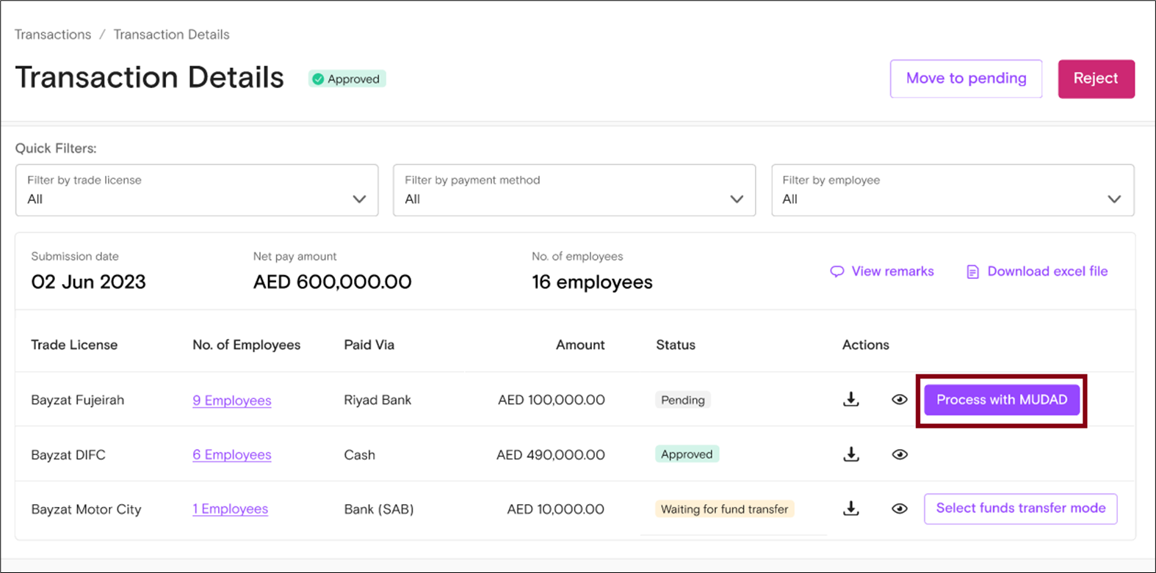Open the 1 Employees link
The width and height of the screenshot is (1156, 573).
pyautogui.click(x=231, y=509)
